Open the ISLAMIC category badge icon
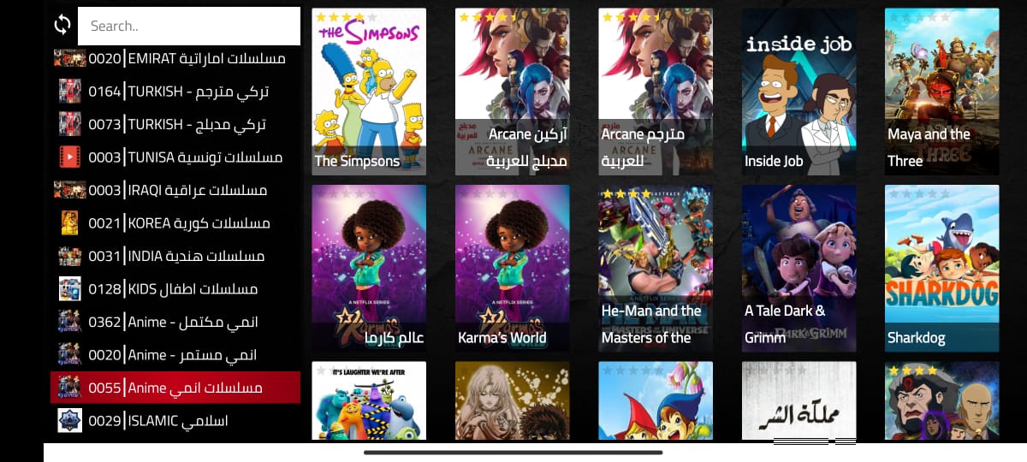Image resolution: width=1027 pixels, height=462 pixels. pos(69,420)
